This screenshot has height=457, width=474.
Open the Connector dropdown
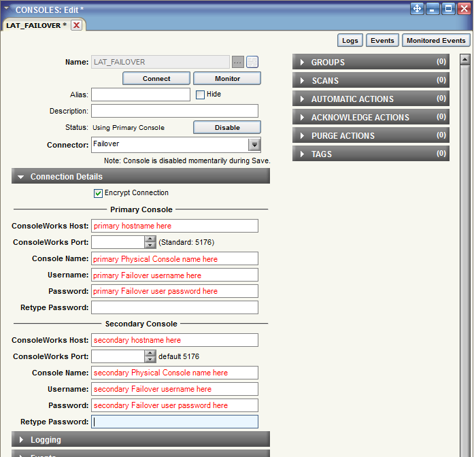coord(254,145)
